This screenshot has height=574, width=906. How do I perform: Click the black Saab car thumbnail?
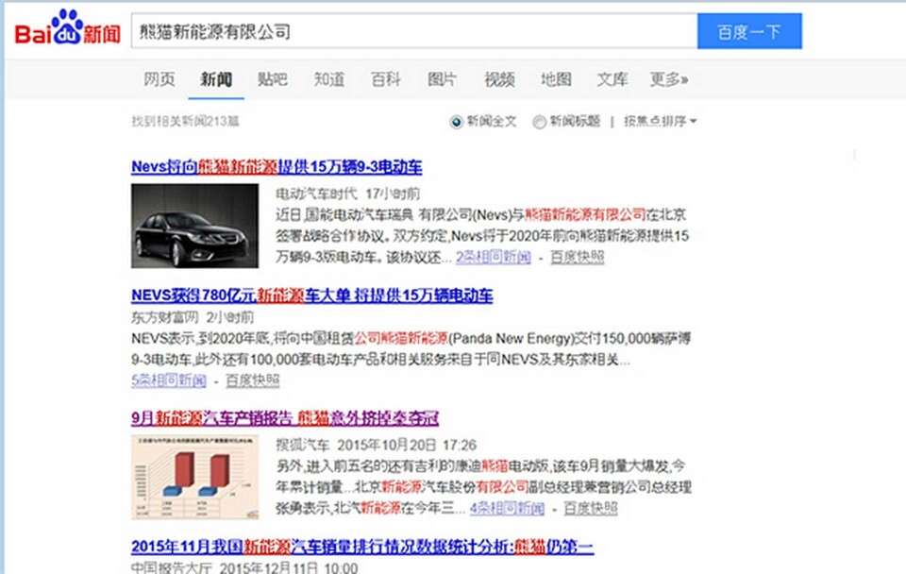(194, 226)
